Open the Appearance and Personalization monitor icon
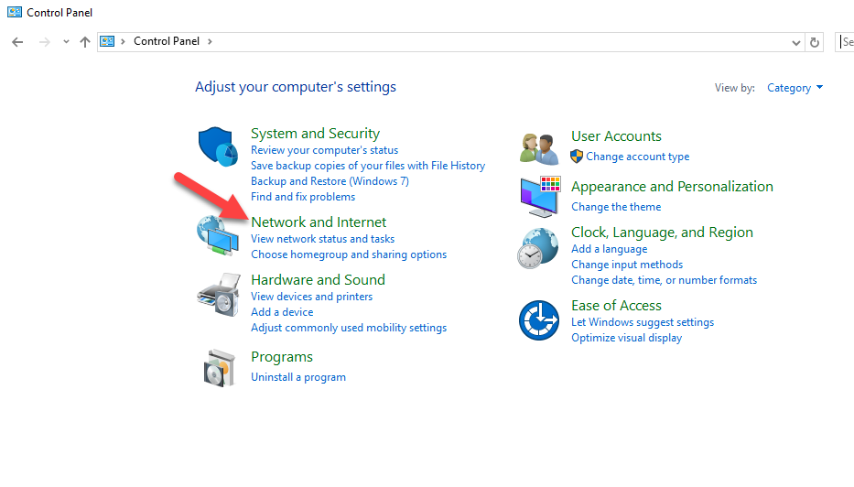The width and height of the screenshot is (854, 487). [540, 196]
